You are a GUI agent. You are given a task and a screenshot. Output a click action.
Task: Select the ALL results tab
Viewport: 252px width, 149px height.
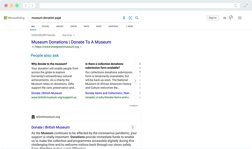[x=33, y=26]
